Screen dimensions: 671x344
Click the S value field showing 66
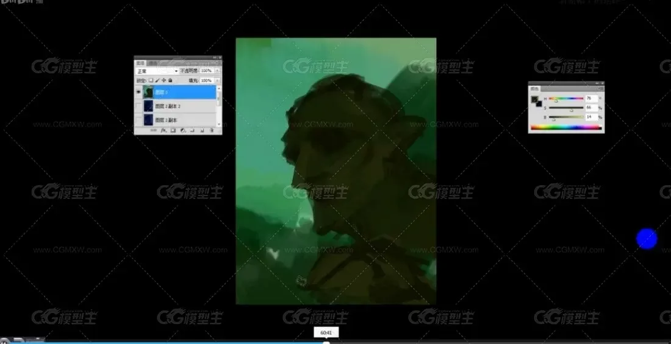point(592,108)
